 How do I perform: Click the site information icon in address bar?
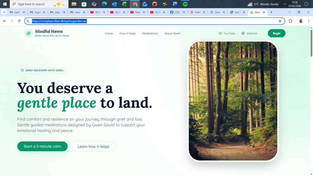pyautogui.click(x=28, y=21)
